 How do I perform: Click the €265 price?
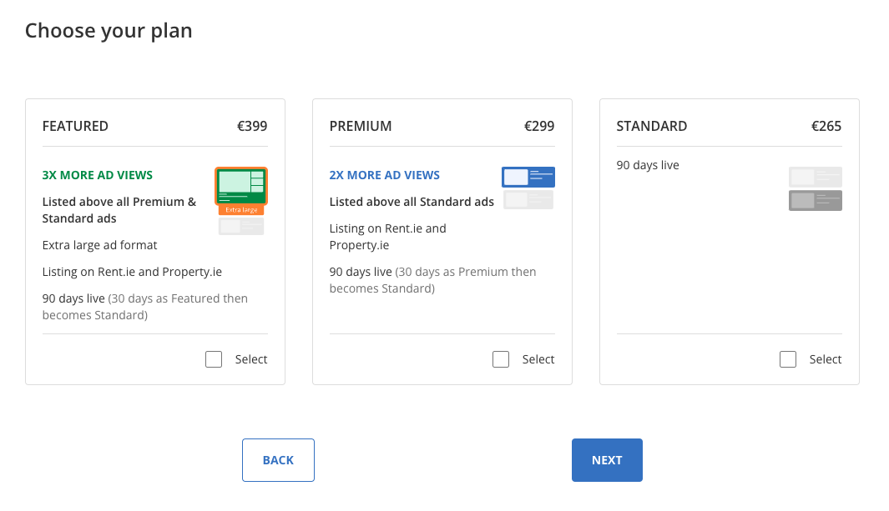(826, 126)
